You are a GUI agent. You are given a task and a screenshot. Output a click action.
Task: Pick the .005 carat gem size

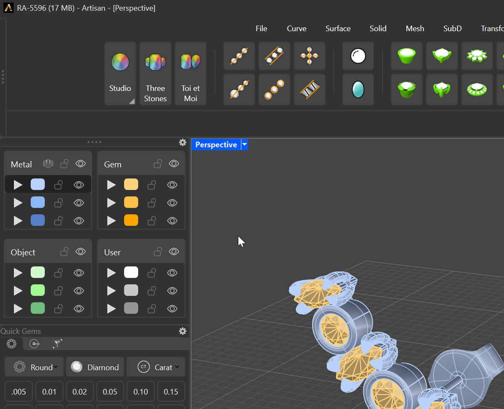[19, 391]
